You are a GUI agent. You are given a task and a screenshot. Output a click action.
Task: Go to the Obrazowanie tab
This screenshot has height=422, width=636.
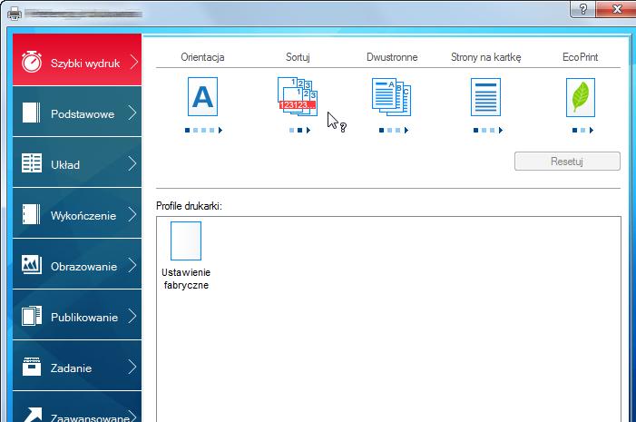pos(77,264)
